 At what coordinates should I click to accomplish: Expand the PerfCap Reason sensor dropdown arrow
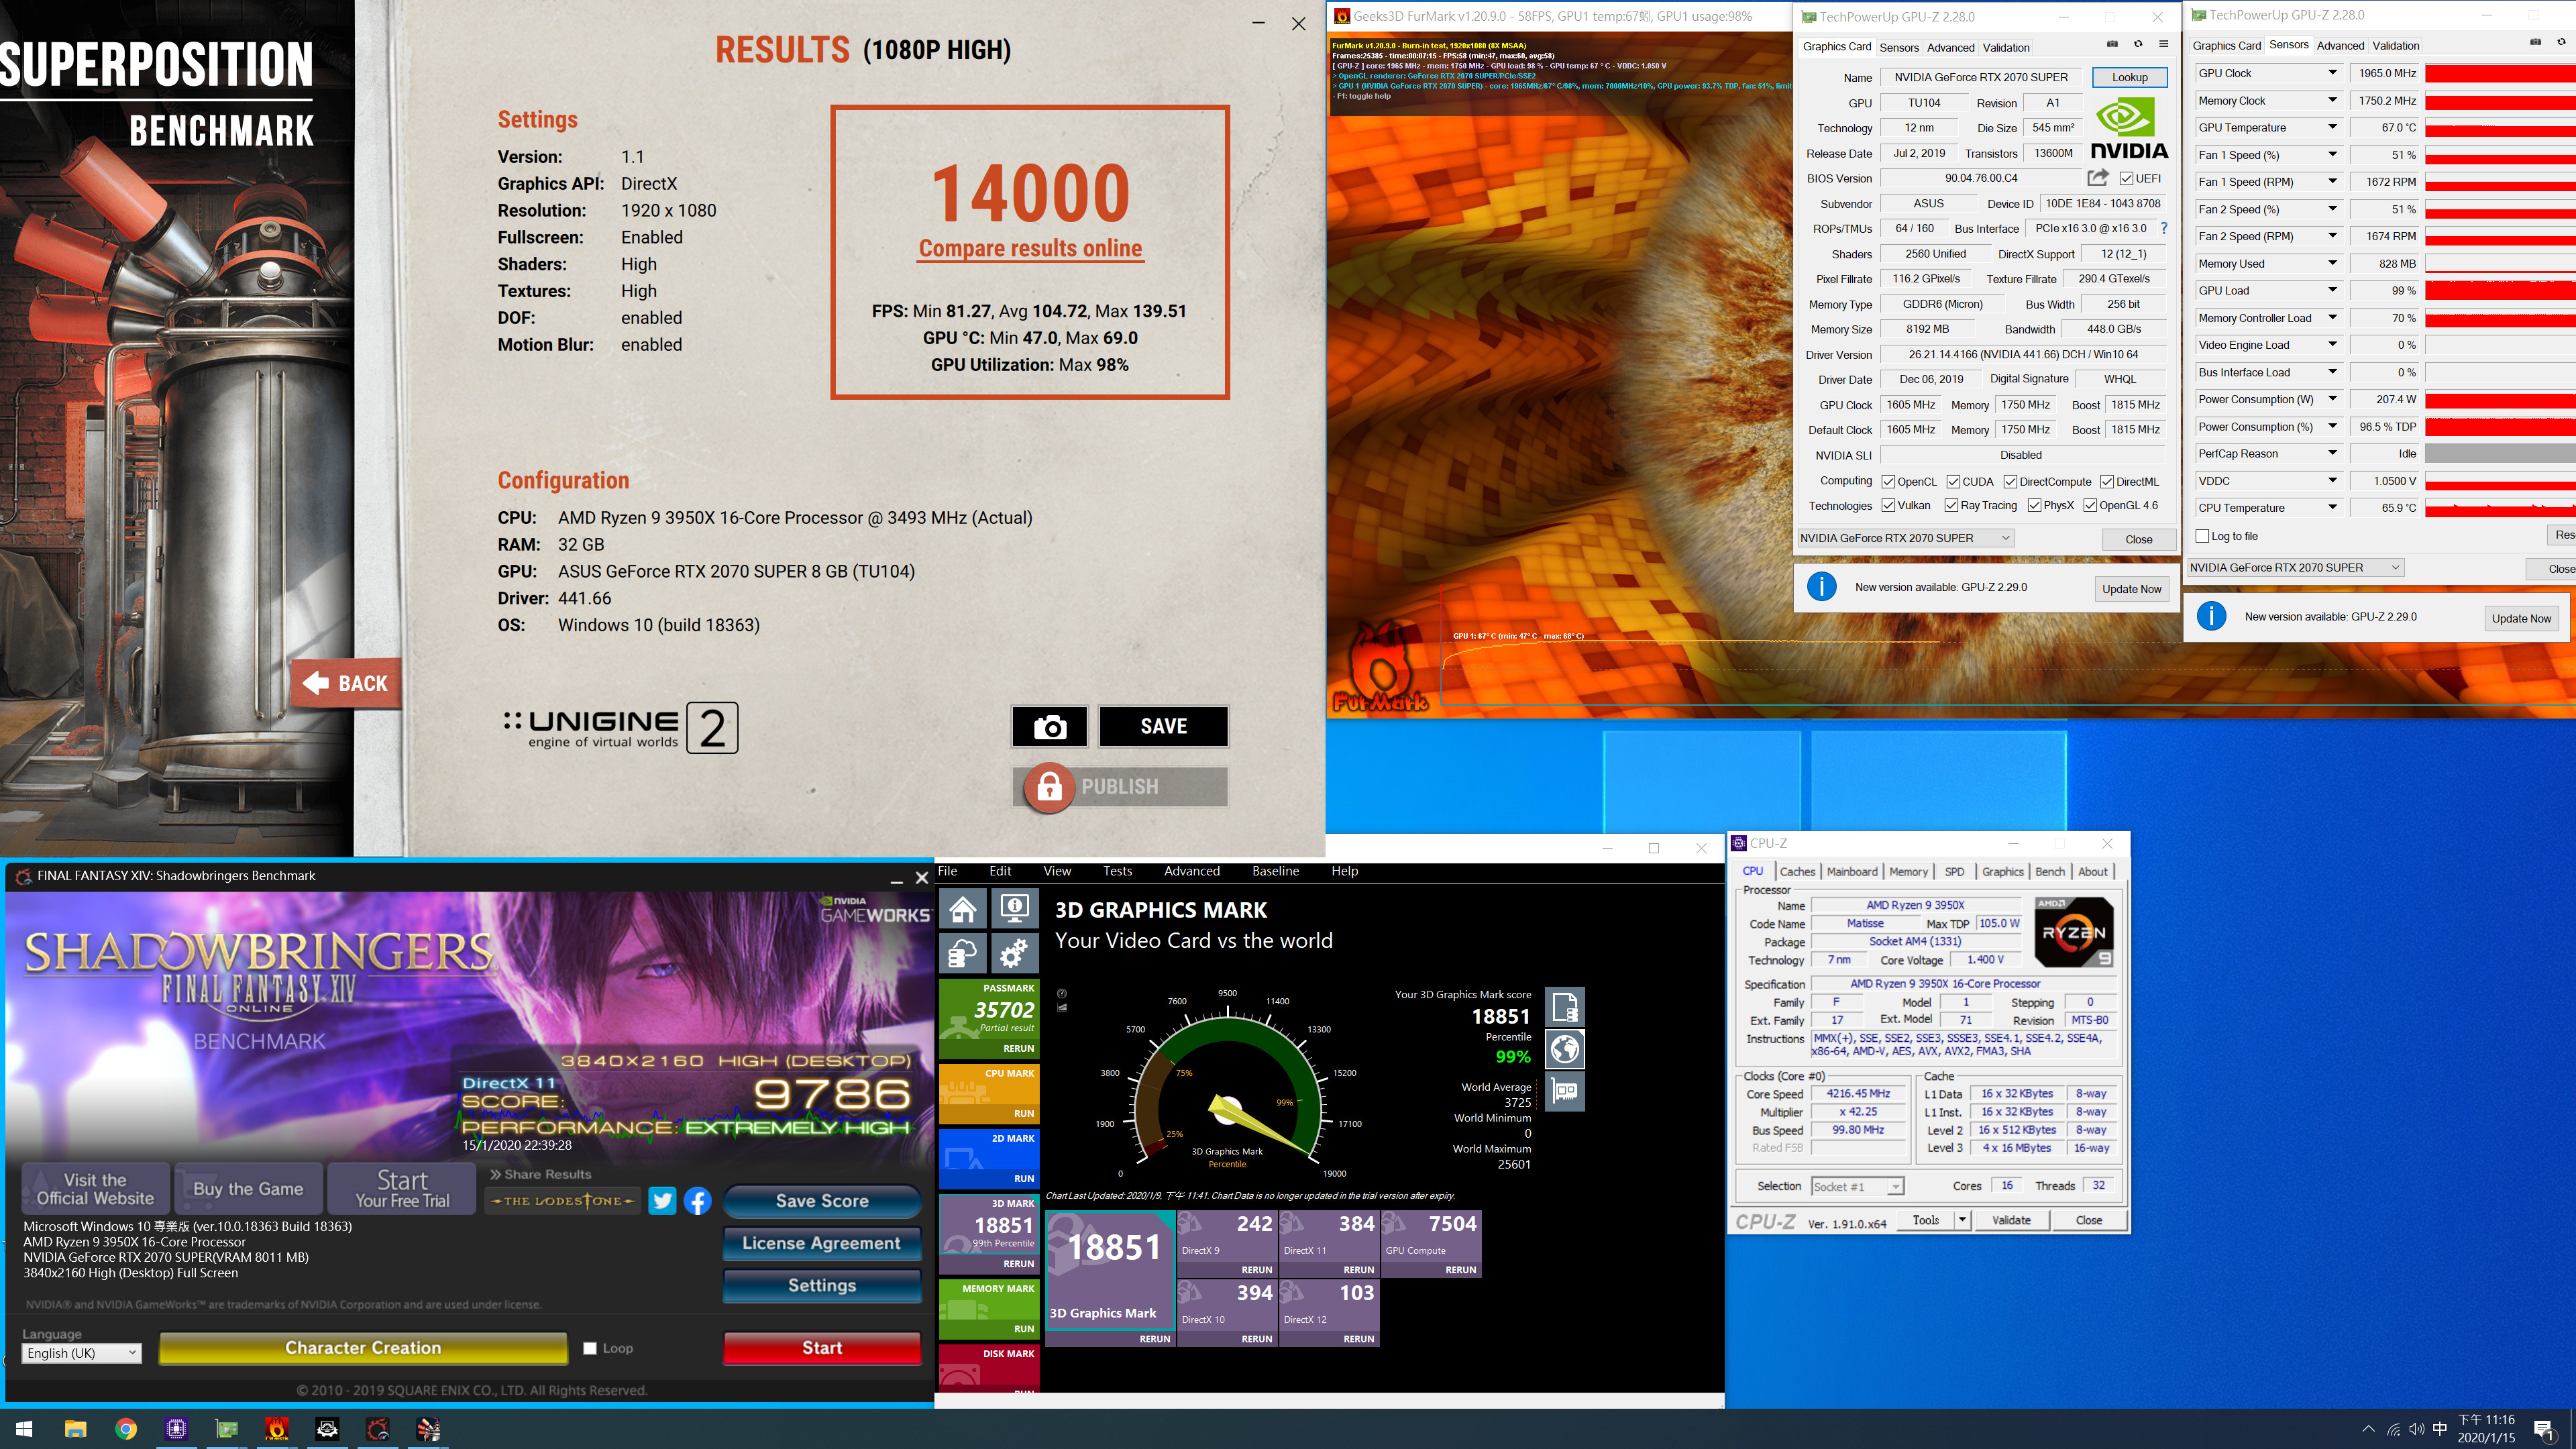[x=2332, y=453]
